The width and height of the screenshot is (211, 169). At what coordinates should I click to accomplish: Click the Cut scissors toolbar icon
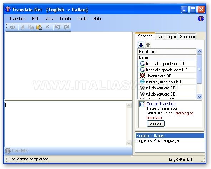tap(23, 27)
